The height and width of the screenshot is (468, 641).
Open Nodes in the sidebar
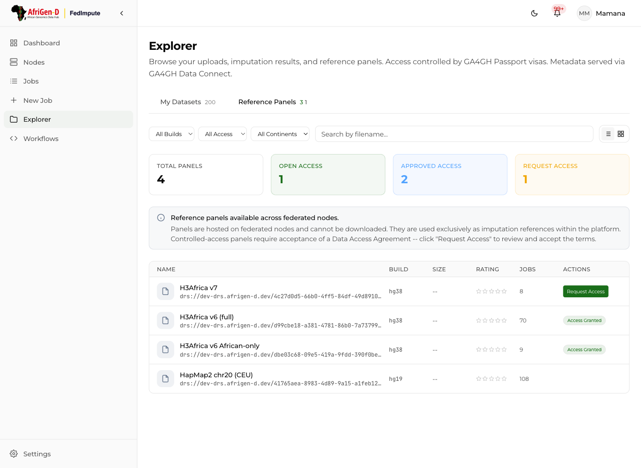(x=68, y=62)
